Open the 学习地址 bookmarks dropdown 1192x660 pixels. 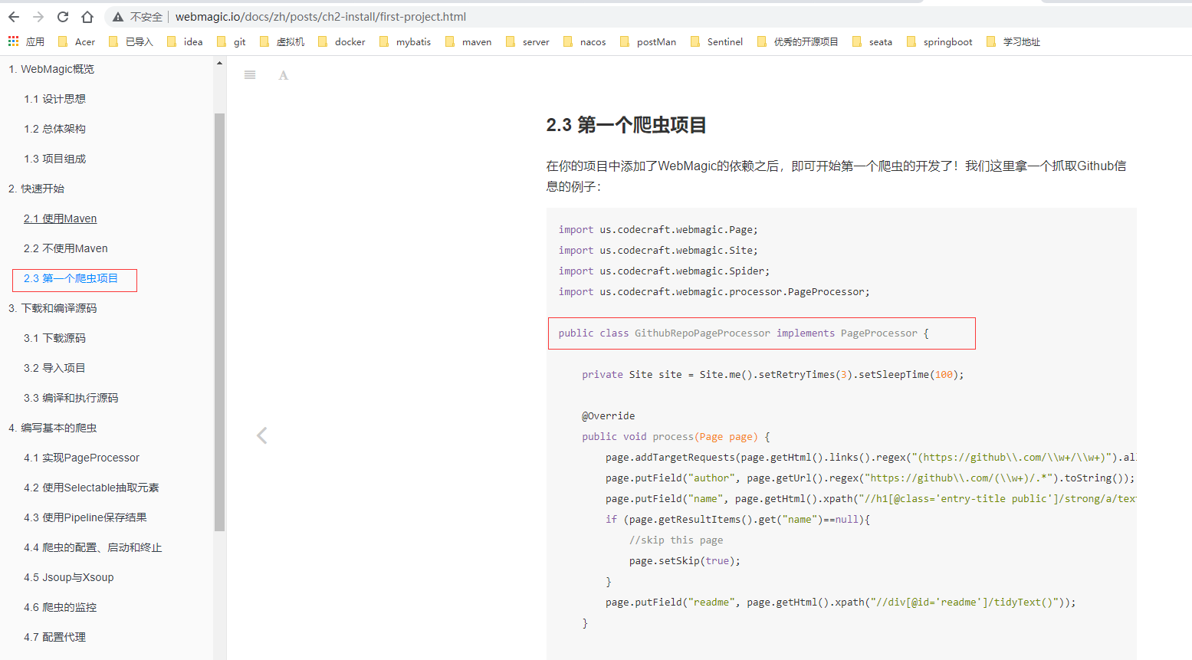[x=1023, y=41]
